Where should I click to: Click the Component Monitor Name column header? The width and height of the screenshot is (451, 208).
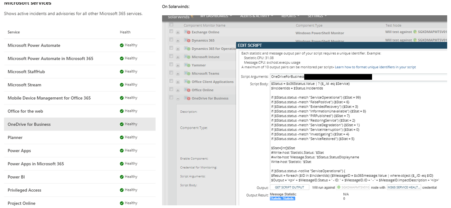pyautogui.click(x=205, y=26)
